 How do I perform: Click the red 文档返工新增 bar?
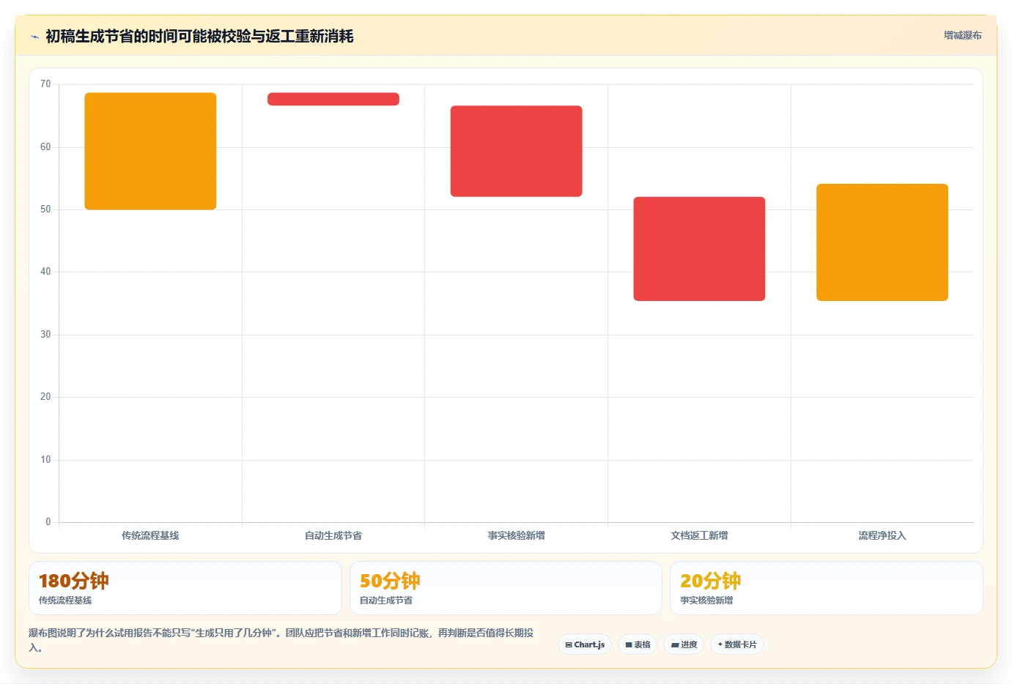coord(699,249)
